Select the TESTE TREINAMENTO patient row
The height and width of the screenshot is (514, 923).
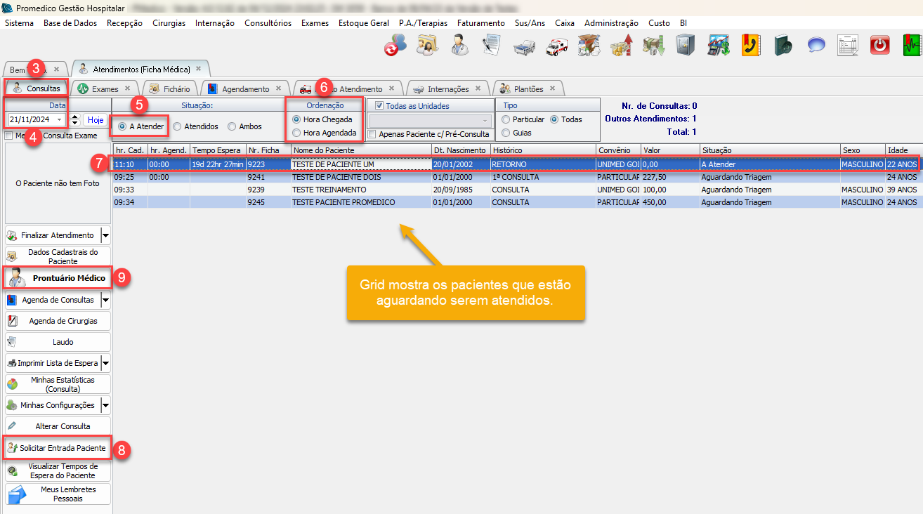pyautogui.click(x=329, y=190)
